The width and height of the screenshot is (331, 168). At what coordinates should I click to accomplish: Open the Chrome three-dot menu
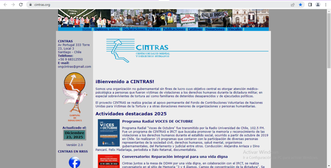coord(326,5)
